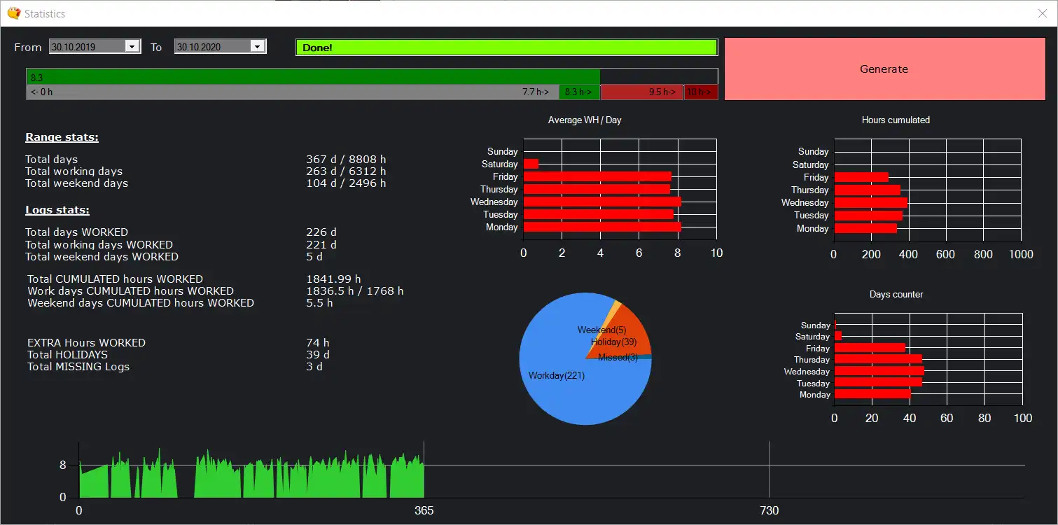Click Saturday bar in Average WH / Day
Image resolution: width=1058 pixels, height=525 pixels.
pyautogui.click(x=531, y=164)
